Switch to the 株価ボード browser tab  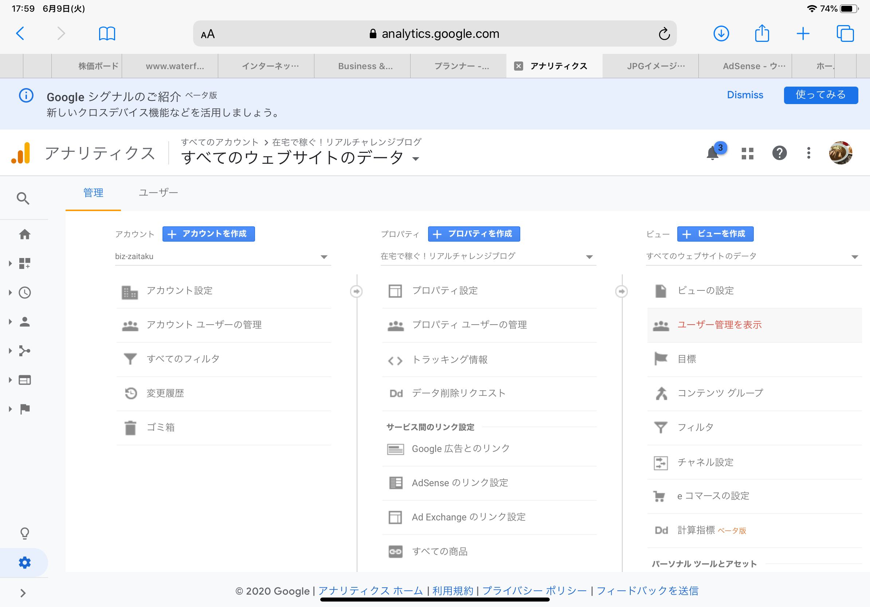point(87,66)
